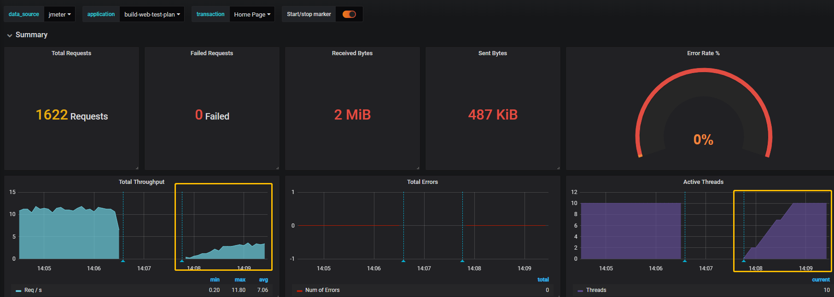Image resolution: width=834 pixels, height=297 pixels.
Task: Open the Total Throughput panel title menu
Action: pyautogui.click(x=141, y=182)
